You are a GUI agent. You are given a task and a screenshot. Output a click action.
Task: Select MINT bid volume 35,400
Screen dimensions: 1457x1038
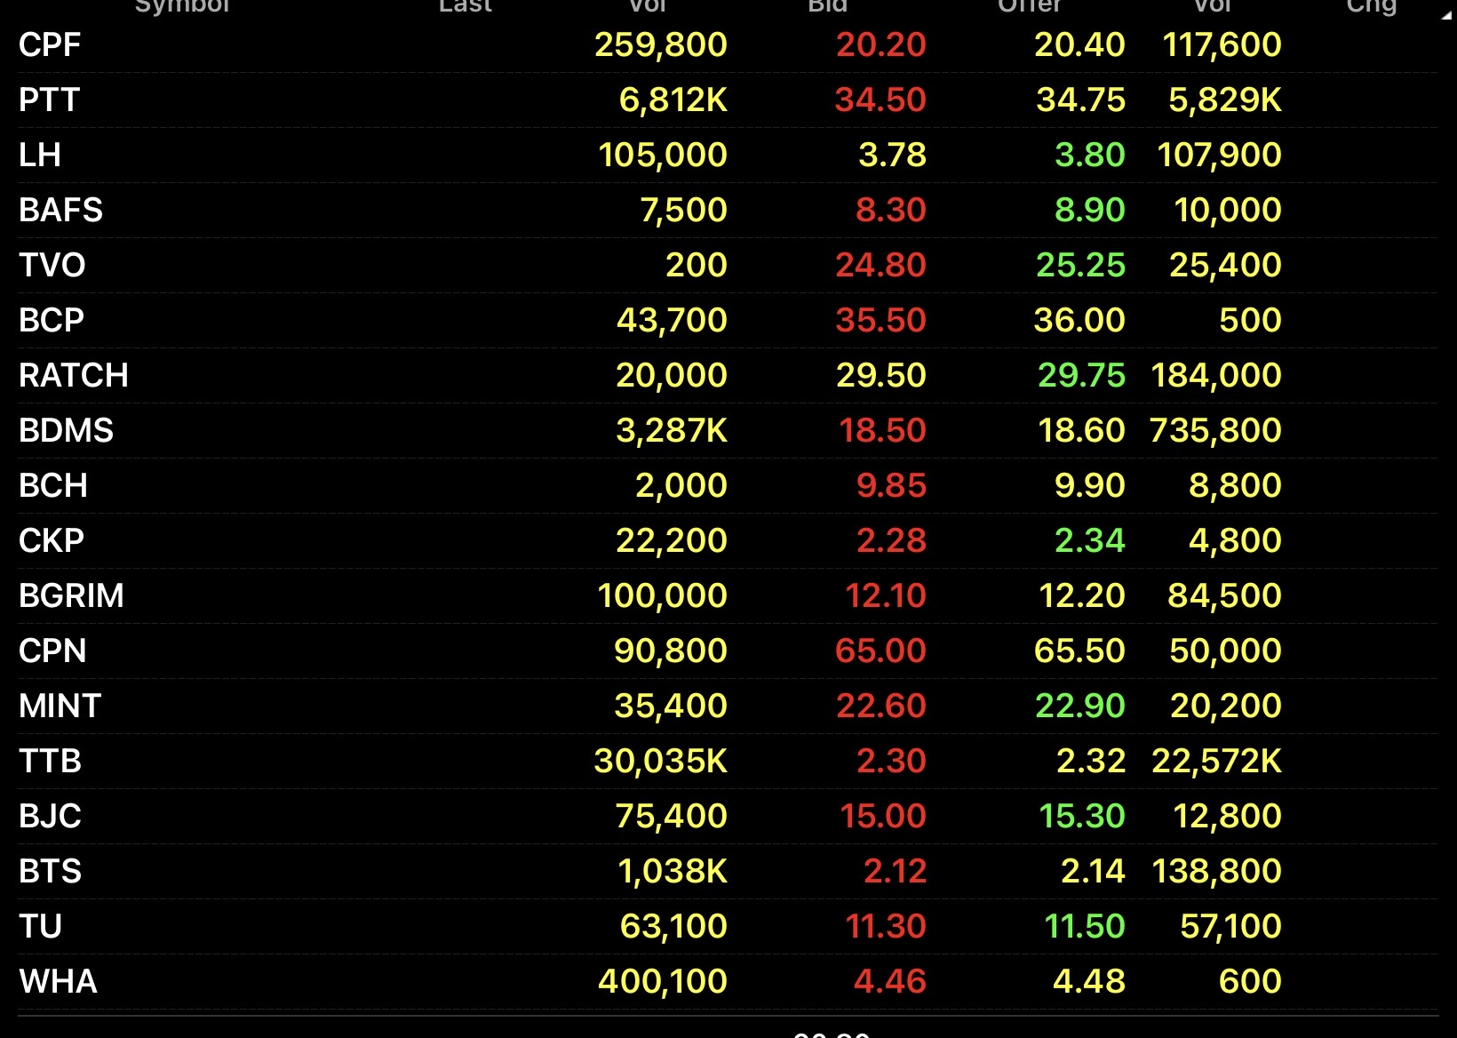pos(671,706)
